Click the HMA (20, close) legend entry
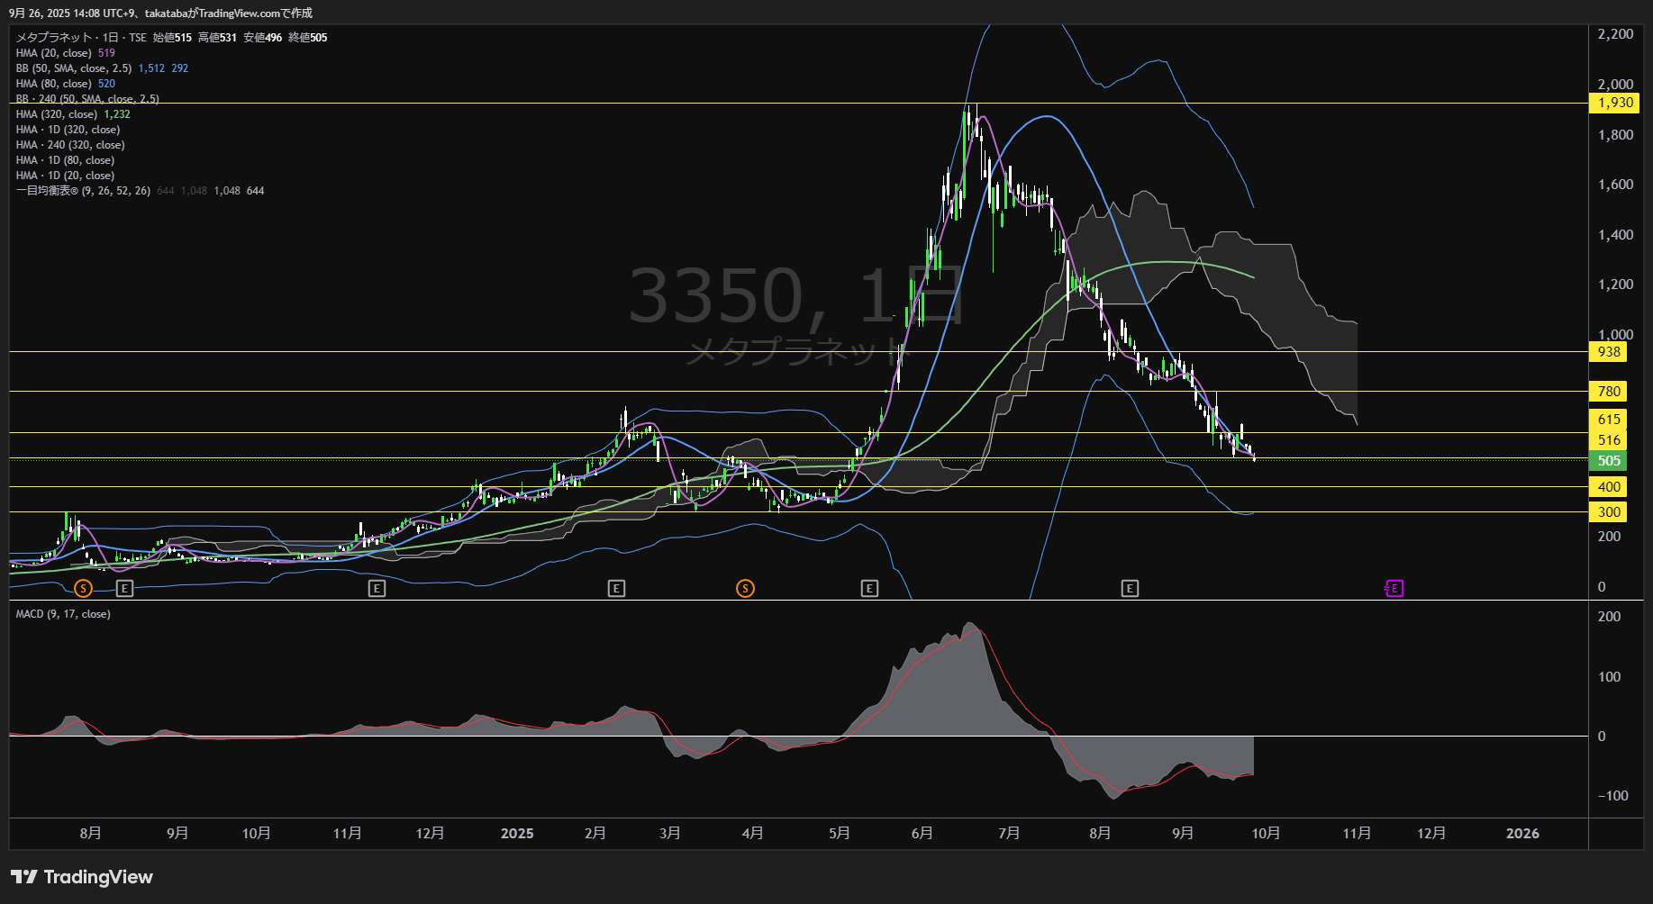The height and width of the screenshot is (904, 1653). tap(53, 53)
